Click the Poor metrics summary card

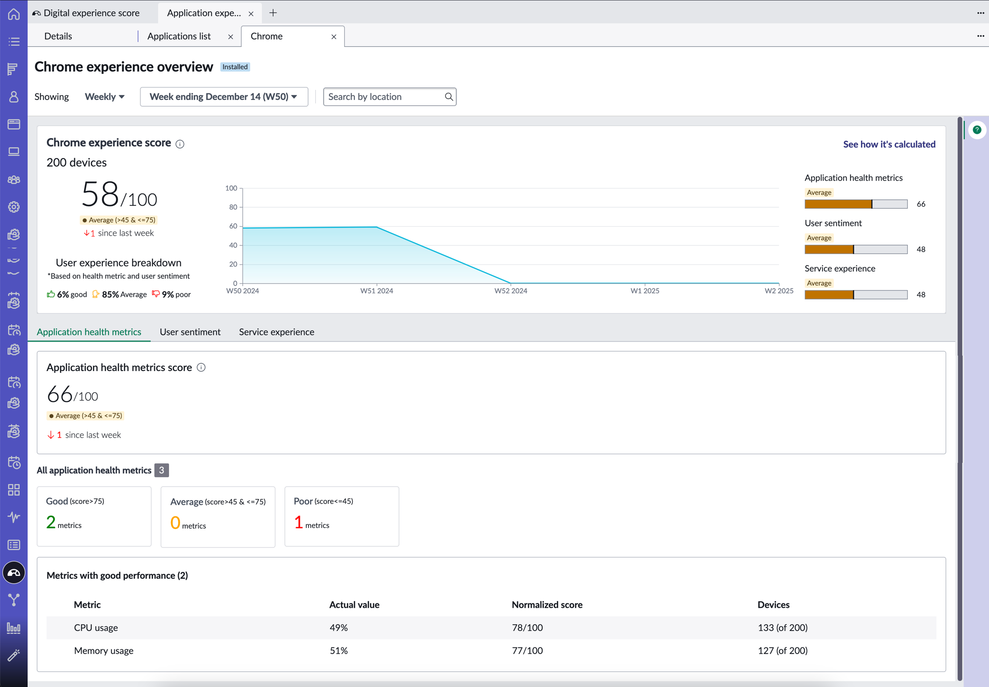pyautogui.click(x=342, y=516)
